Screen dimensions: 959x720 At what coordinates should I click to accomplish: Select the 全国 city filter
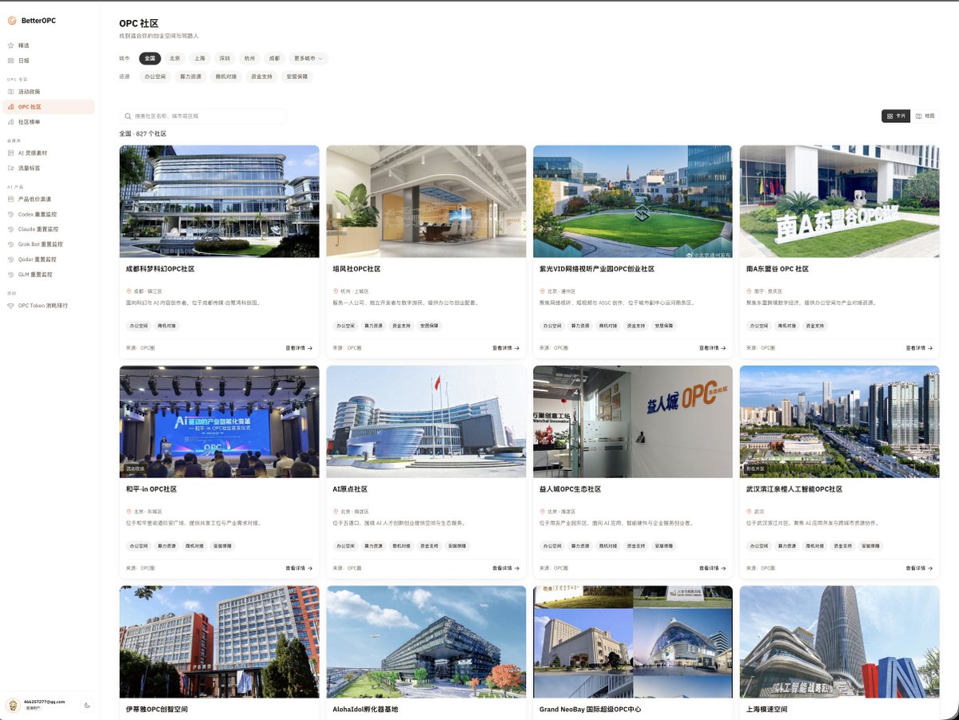tap(150, 58)
